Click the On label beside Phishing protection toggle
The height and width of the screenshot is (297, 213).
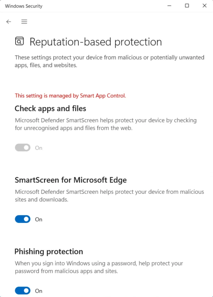[39, 291]
